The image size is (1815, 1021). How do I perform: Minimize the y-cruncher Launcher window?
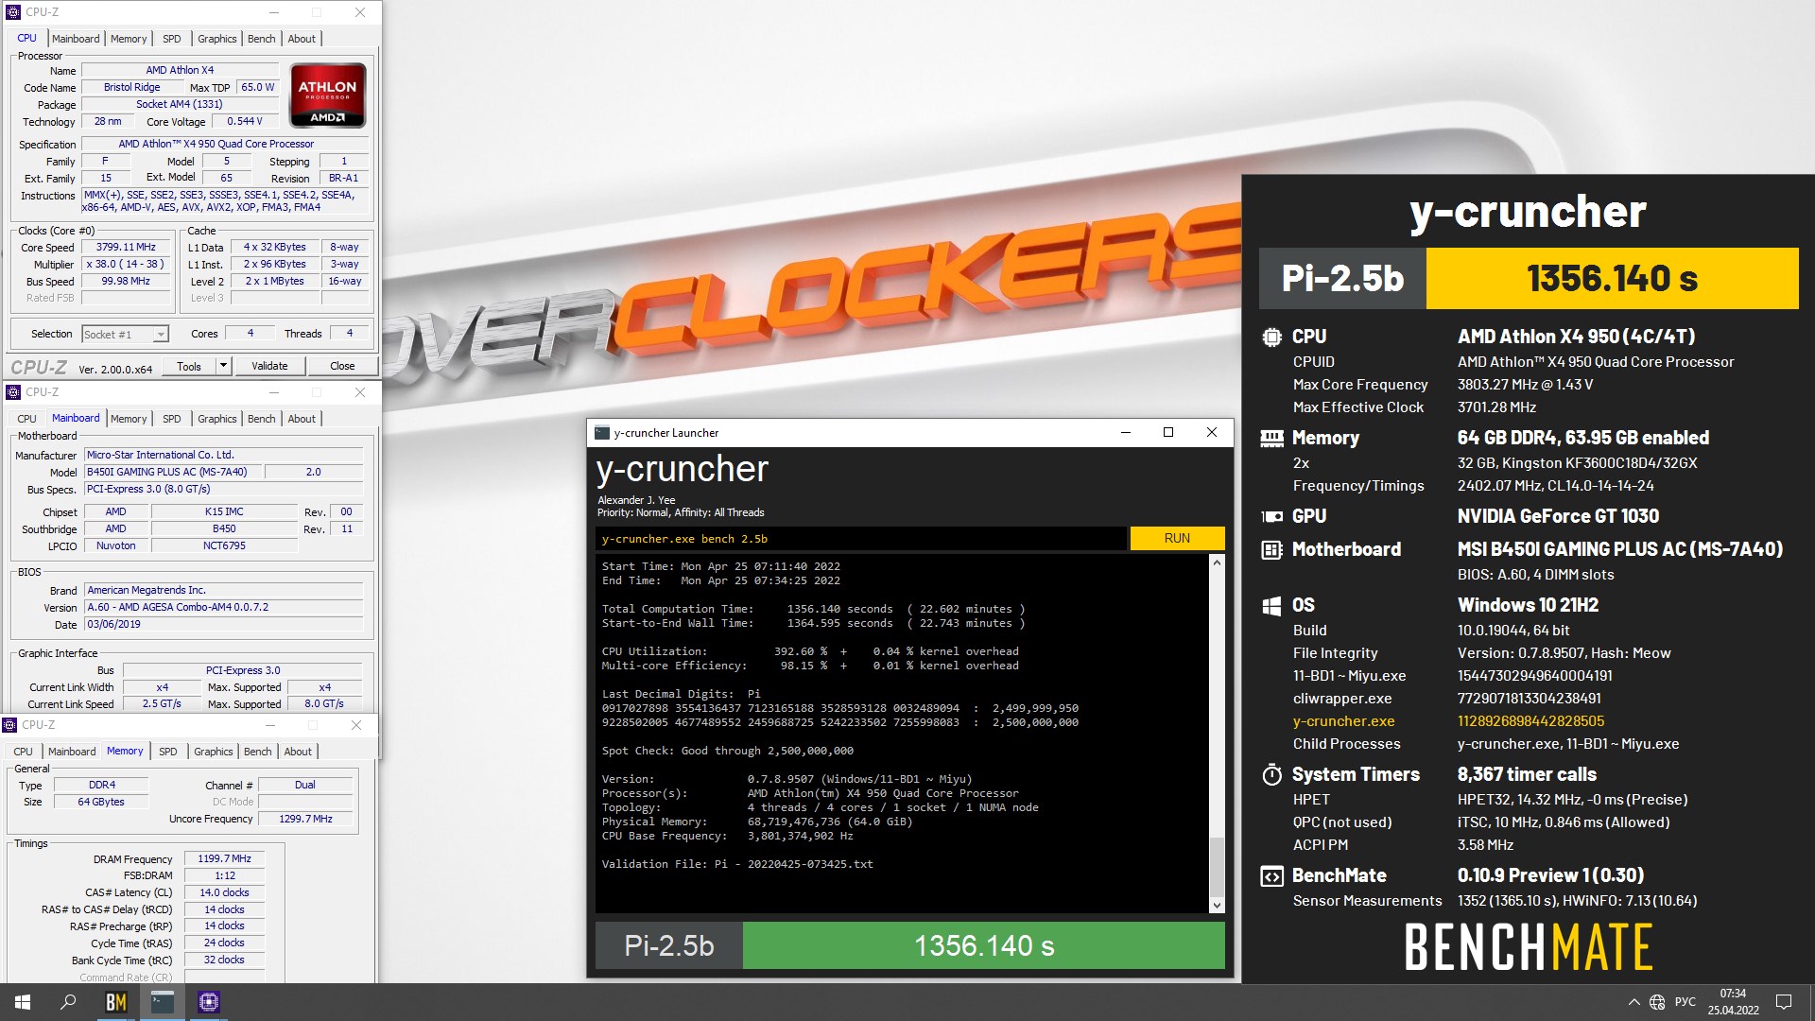click(x=1125, y=433)
